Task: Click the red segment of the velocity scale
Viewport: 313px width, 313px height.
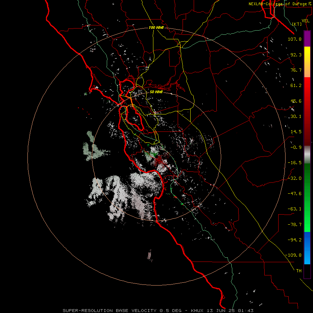Action: click(x=307, y=111)
